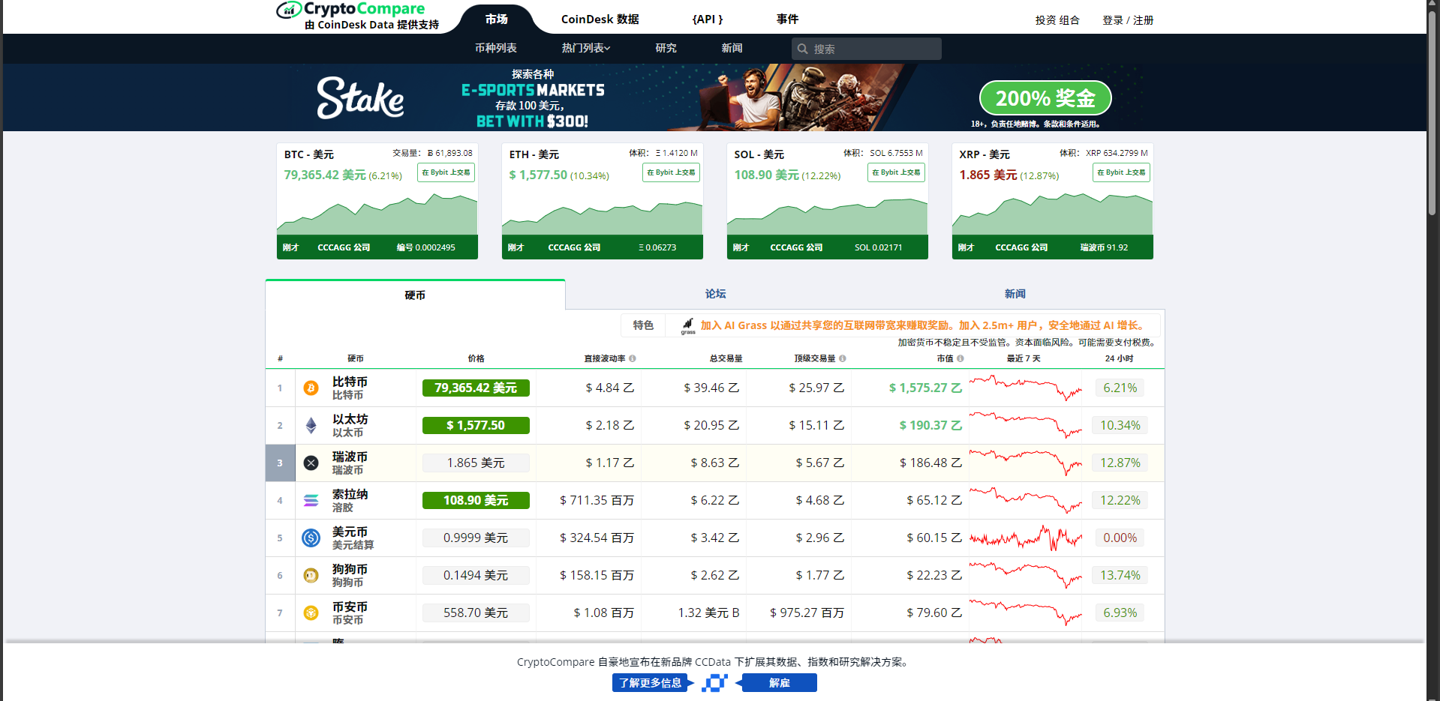Switch to the 论坛 tab

[715, 294]
